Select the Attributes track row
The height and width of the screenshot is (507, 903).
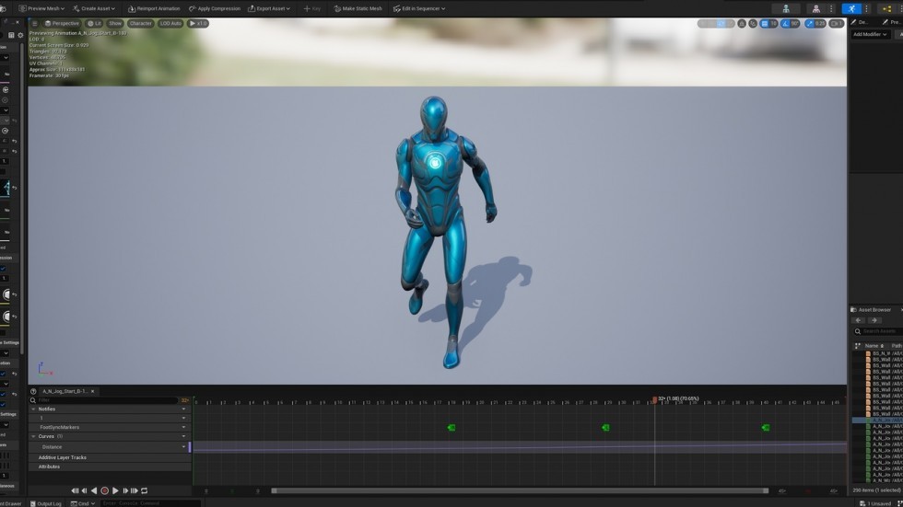coord(110,467)
